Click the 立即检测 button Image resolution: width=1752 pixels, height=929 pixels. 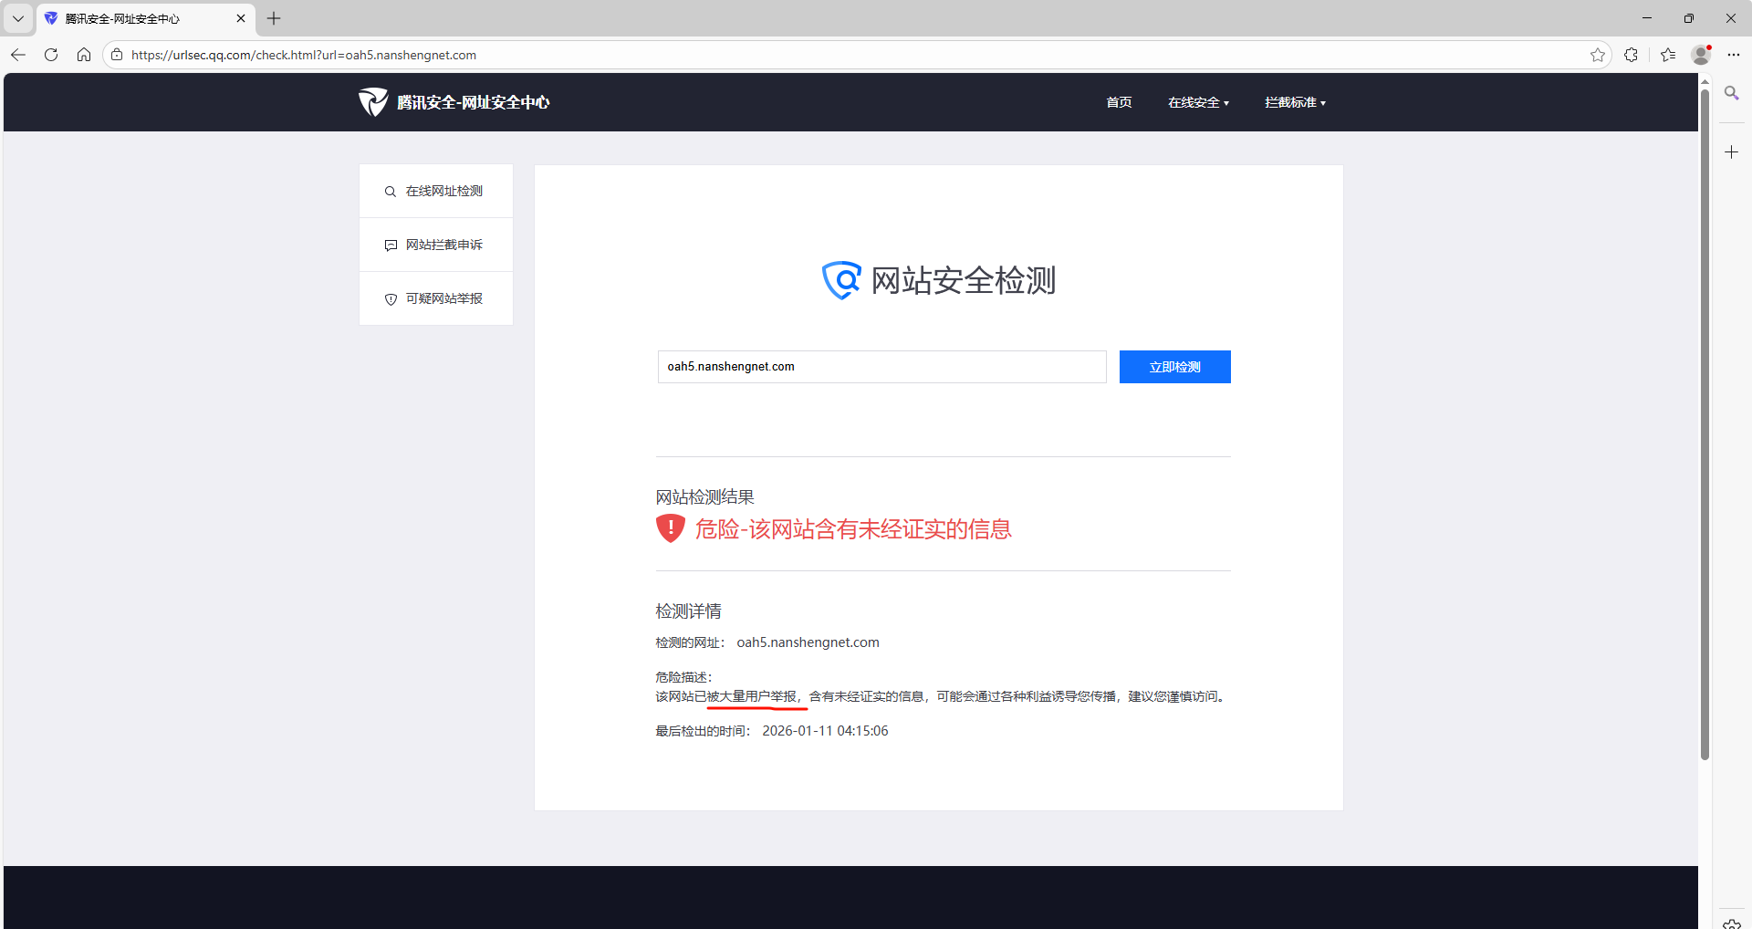[1175, 367]
